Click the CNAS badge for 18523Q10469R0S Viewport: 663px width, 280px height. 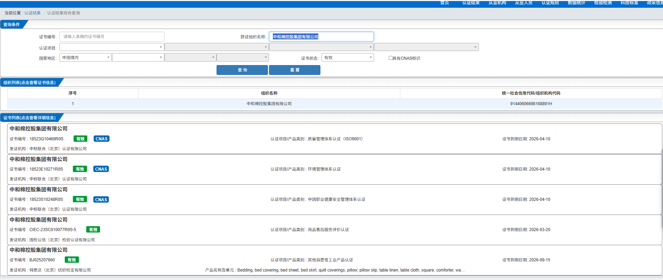coord(101,139)
